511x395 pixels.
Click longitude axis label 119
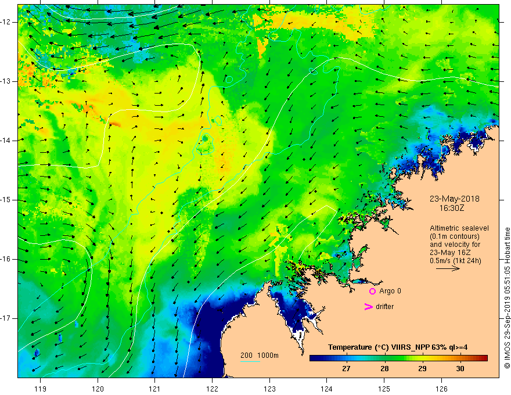tap(41, 389)
